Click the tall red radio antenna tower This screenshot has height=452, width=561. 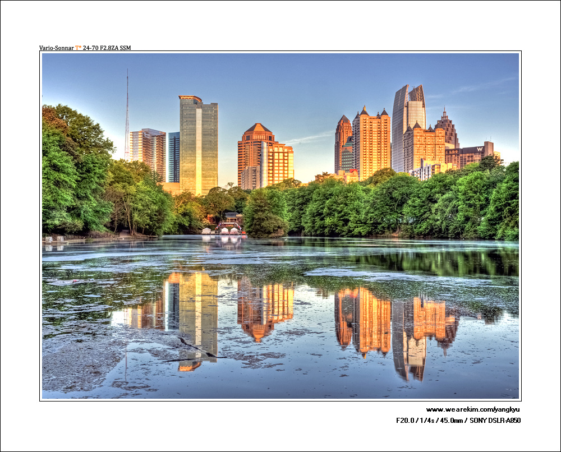(127, 118)
